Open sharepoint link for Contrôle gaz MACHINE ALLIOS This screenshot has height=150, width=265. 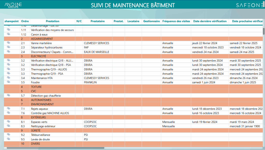(x=9, y=113)
